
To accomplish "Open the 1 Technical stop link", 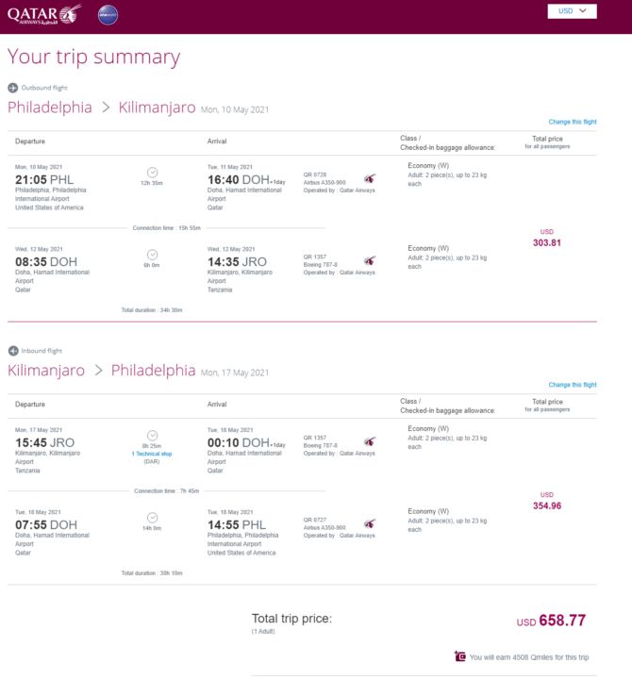I will coord(152,454).
